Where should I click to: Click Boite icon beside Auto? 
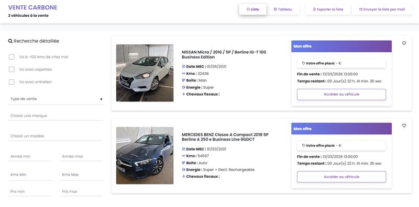(184, 163)
